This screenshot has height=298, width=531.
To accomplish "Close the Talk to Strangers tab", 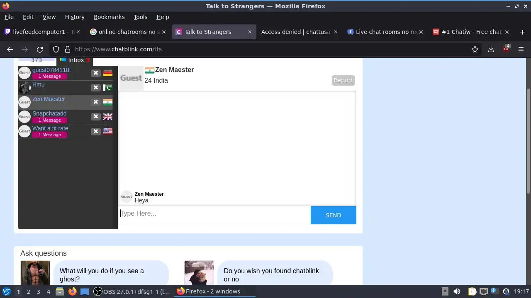I will pos(250,32).
